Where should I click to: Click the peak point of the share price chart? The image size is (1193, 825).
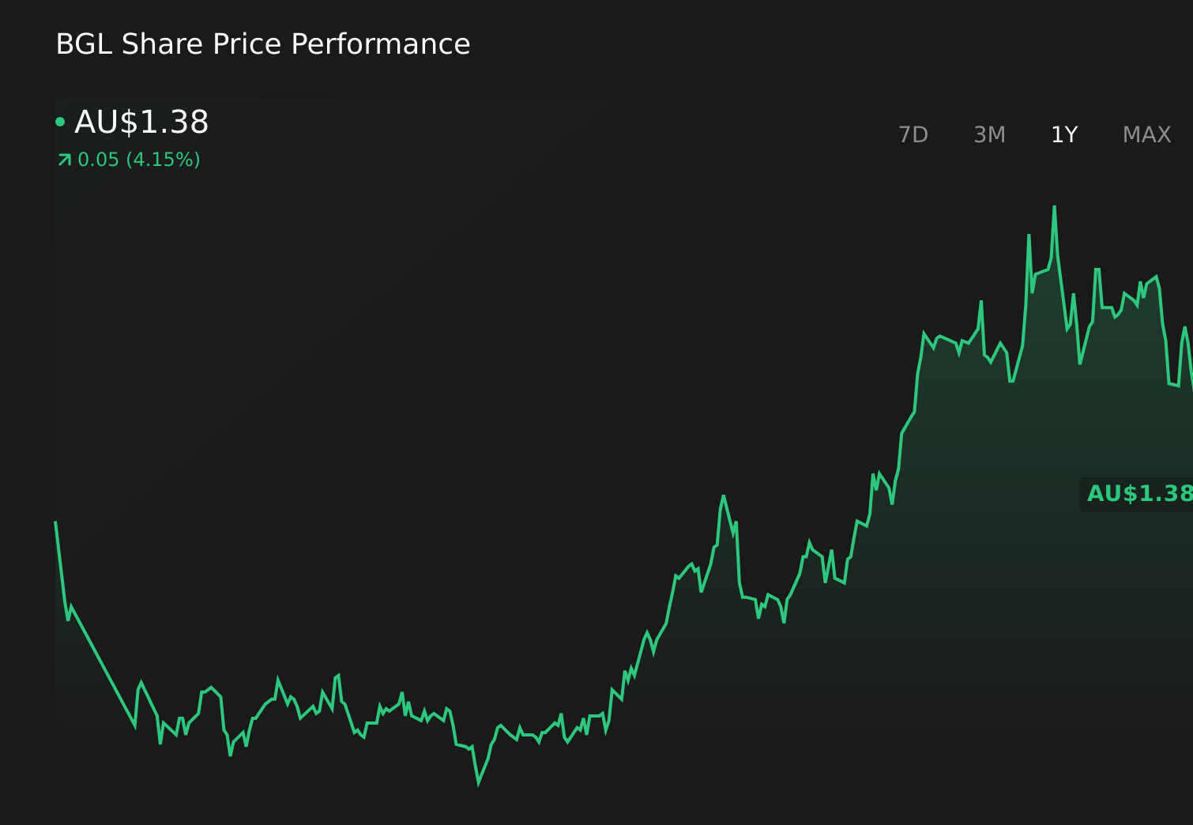(1055, 207)
